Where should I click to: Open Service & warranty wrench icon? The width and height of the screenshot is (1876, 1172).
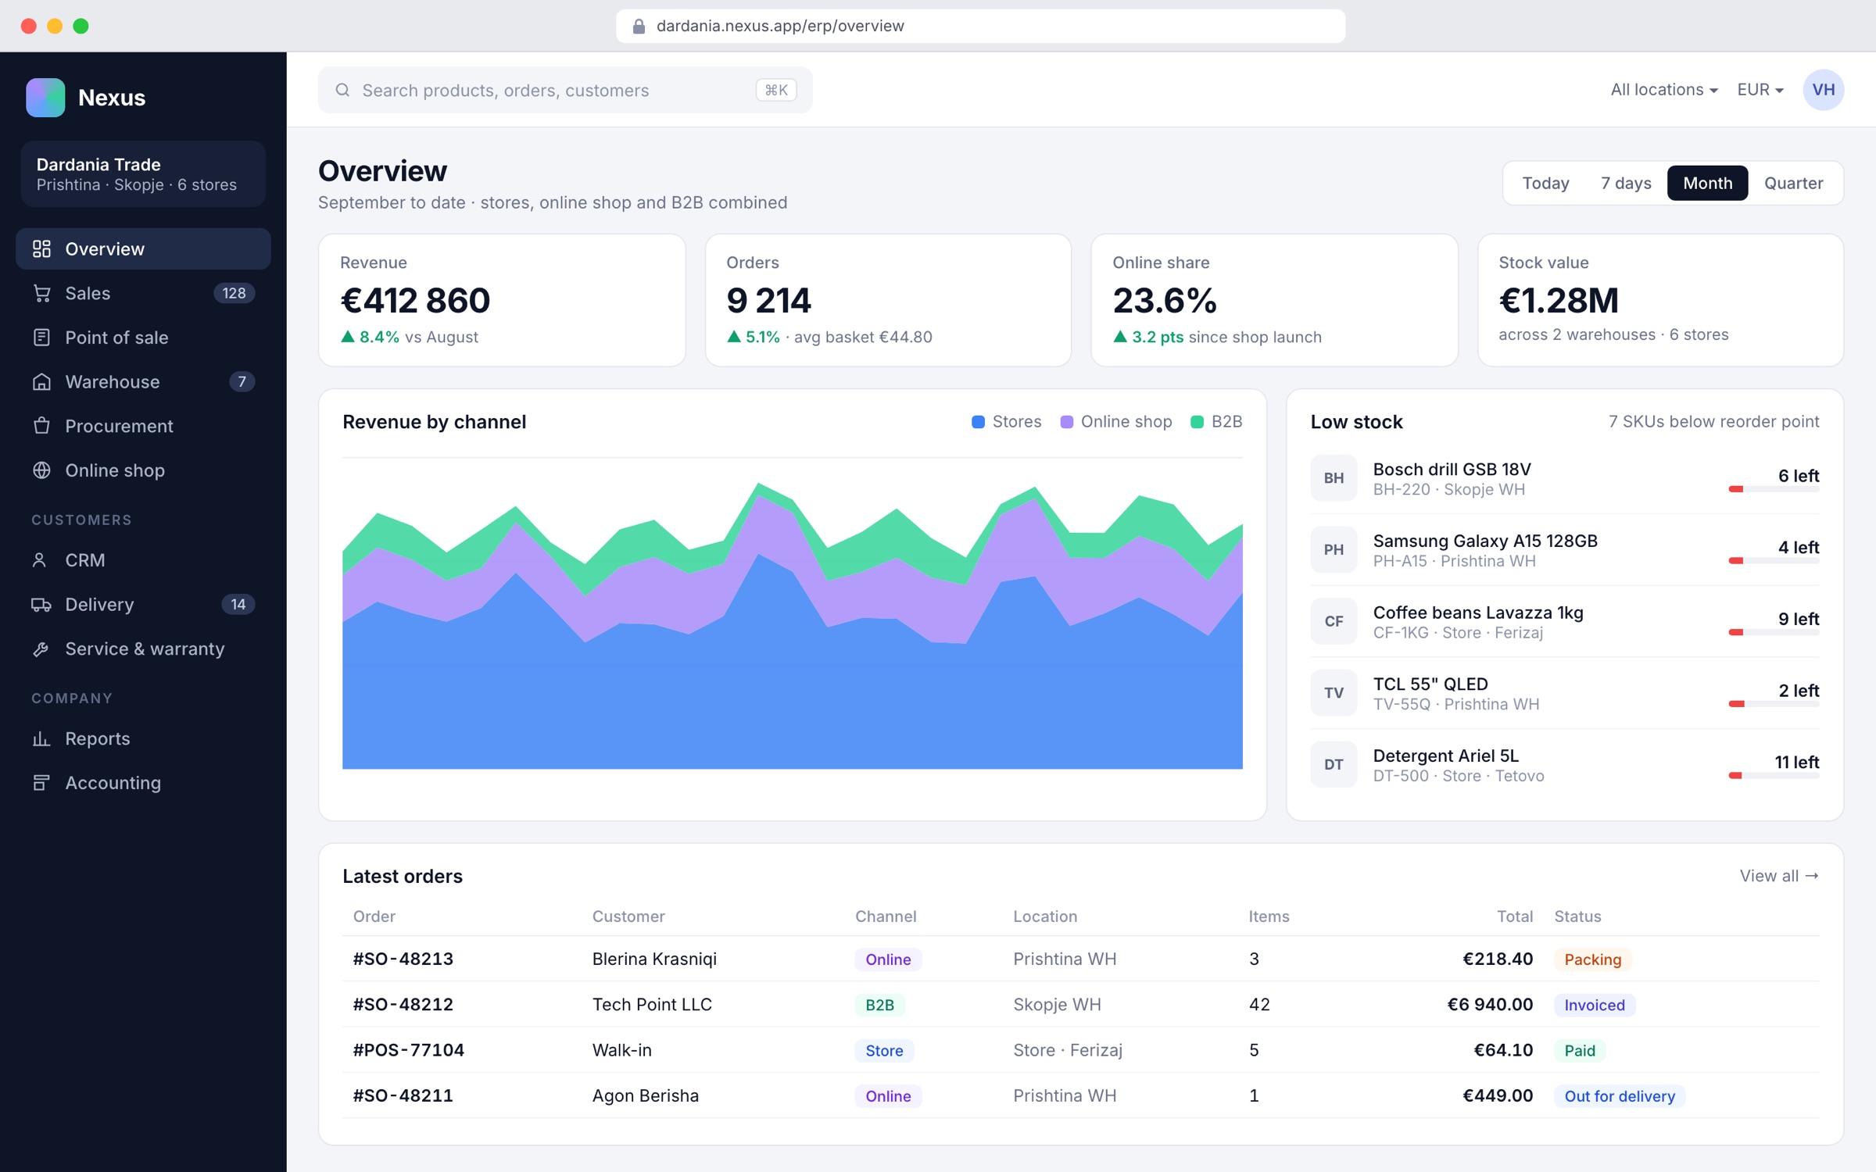tap(41, 649)
